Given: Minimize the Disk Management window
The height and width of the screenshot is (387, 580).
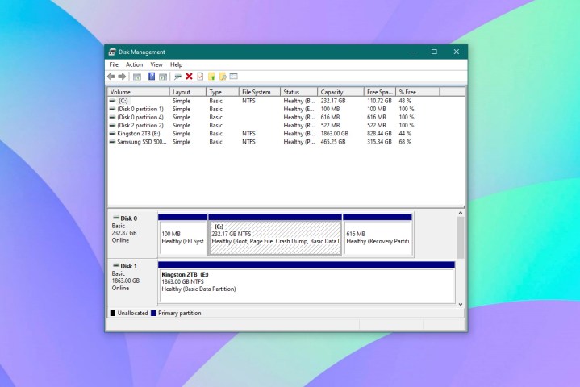Looking at the screenshot, I should coord(412,52).
